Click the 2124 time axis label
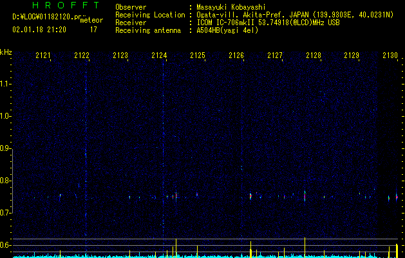The height and width of the screenshot is (258, 405). coord(159,55)
